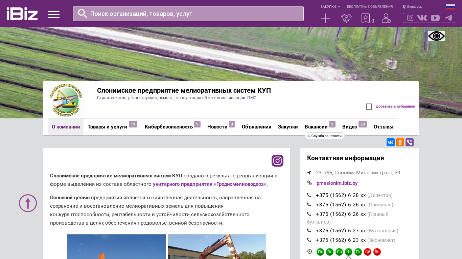Go to the Объявления tab
Screen dimensions: 462x259
256,127
